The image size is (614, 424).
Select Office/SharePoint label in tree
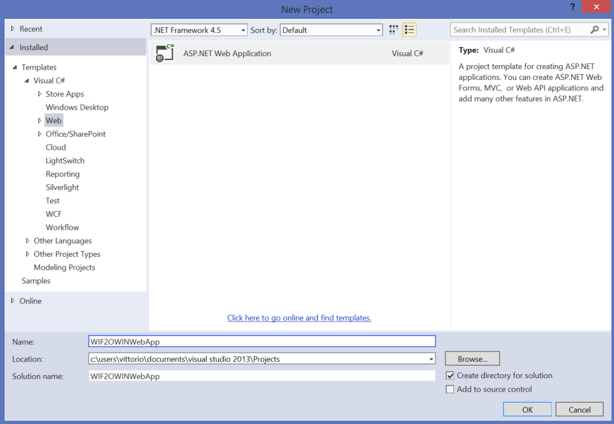(x=75, y=134)
